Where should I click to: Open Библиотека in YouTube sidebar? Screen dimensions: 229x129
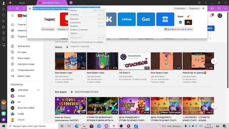pyautogui.click(x=24, y=46)
